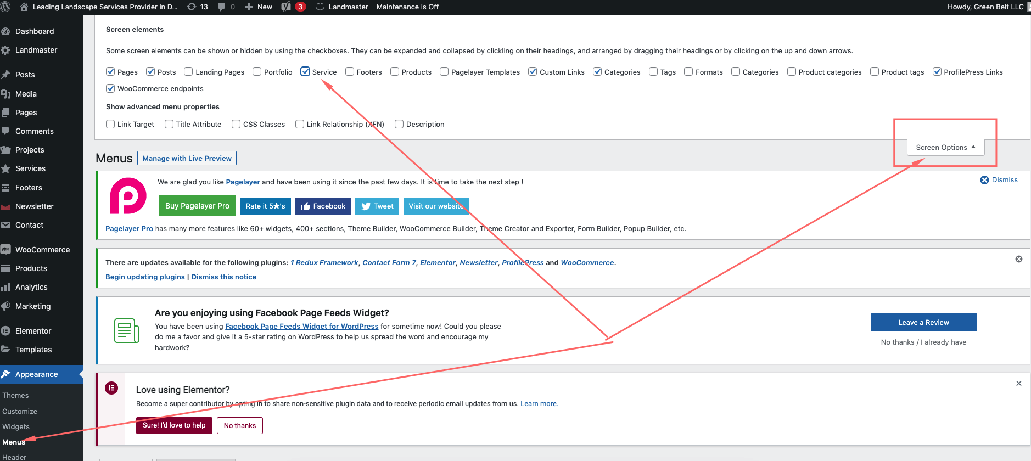Open the Menus submenu item
The image size is (1031, 461).
click(14, 442)
